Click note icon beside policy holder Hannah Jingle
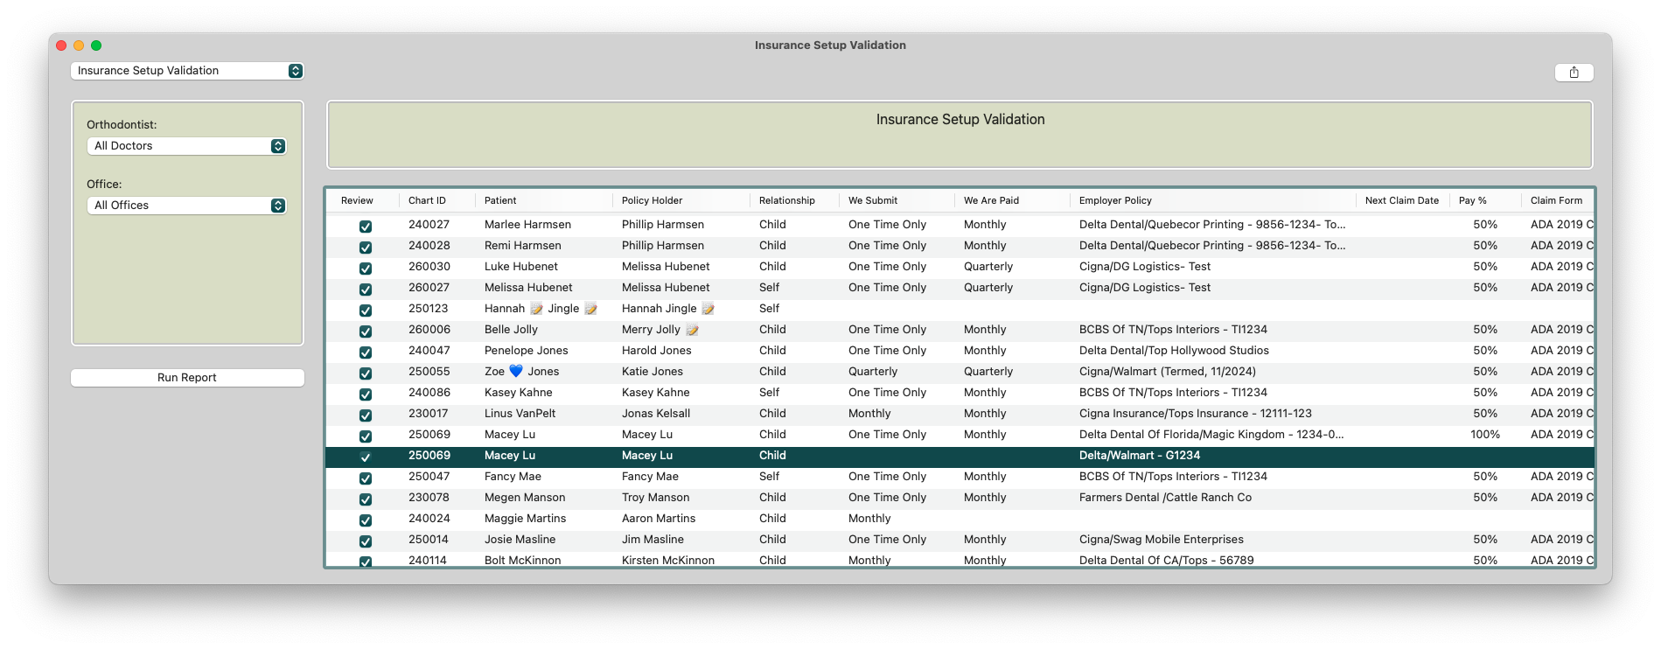 708,309
